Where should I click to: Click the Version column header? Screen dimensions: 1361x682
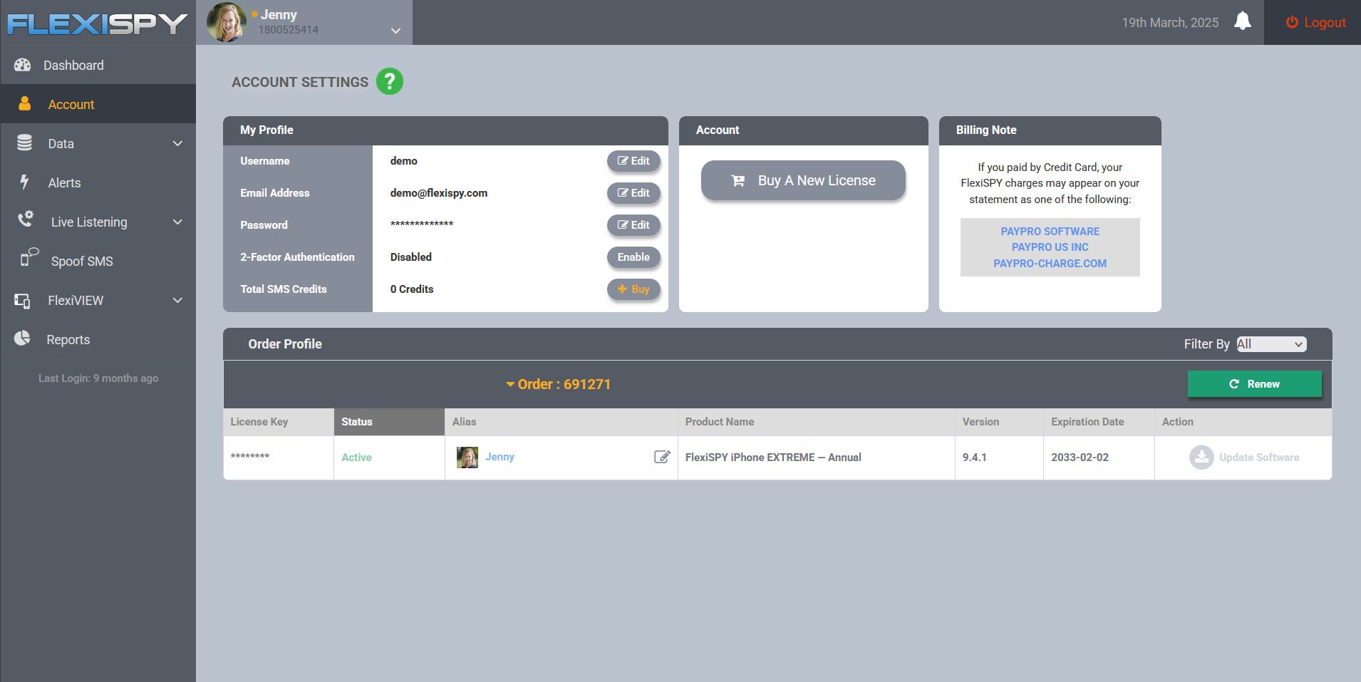[x=999, y=422]
